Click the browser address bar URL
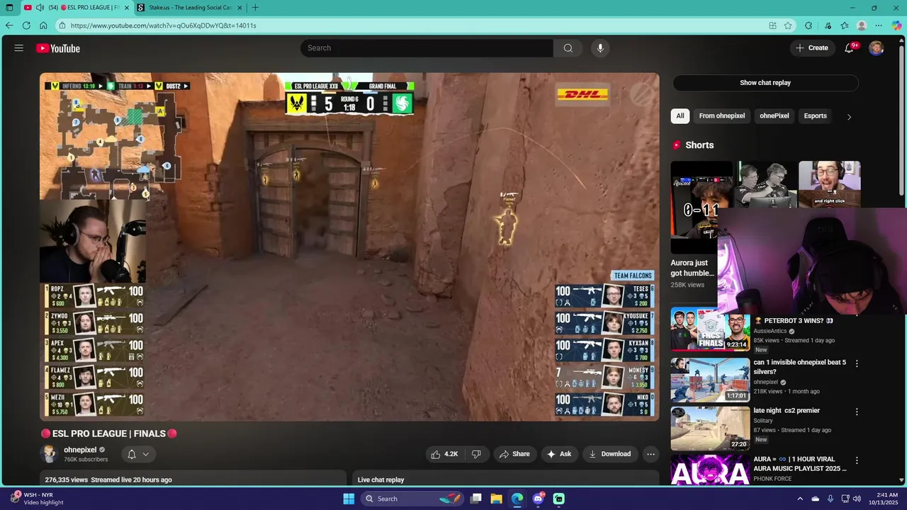This screenshot has width=907, height=510. pos(163,25)
